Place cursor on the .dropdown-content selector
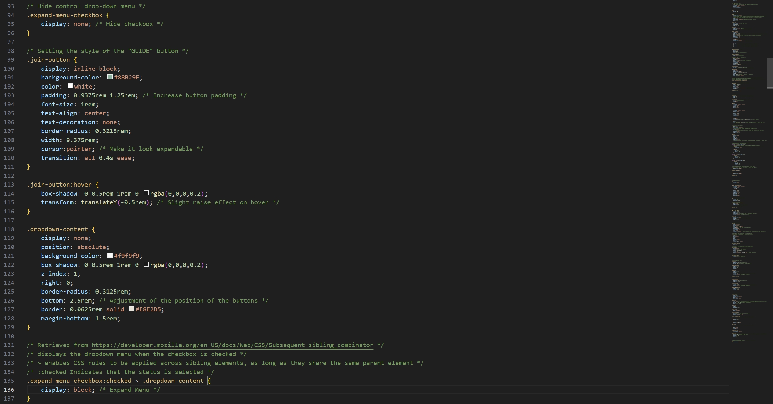Viewport: 773px width, 404px height. (58, 229)
